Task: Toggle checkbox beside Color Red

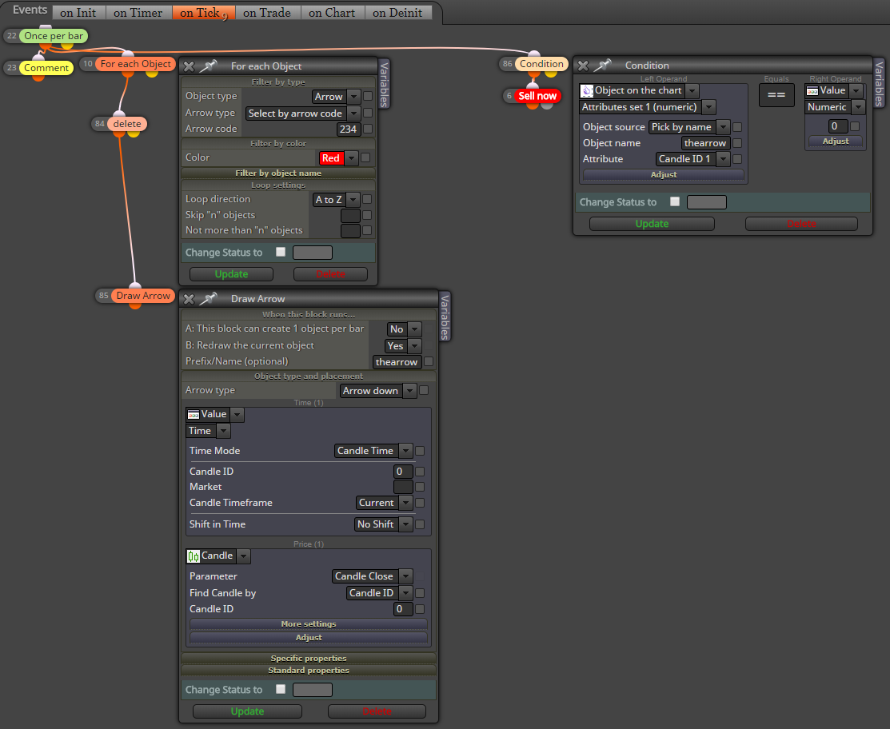Action: tap(365, 157)
